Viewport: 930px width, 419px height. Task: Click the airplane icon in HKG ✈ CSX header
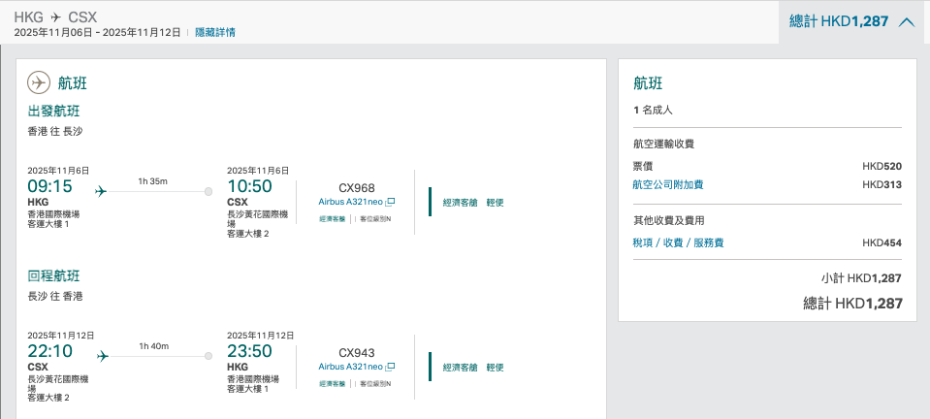(55, 17)
